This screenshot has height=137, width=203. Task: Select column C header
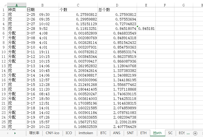click(x=78, y=5)
